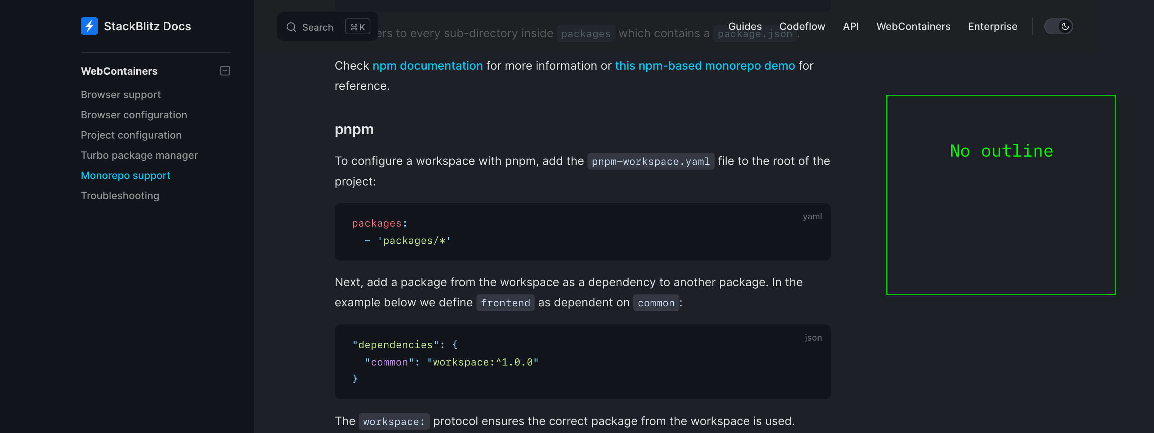1154x433 pixels.
Task: Select the Monorepo support sidebar item
Action: tap(125, 175)
